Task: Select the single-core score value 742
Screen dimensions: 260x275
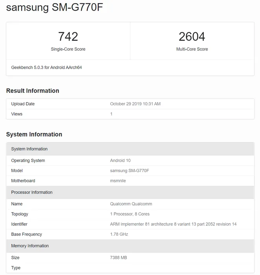Action: tap(68, 37)
